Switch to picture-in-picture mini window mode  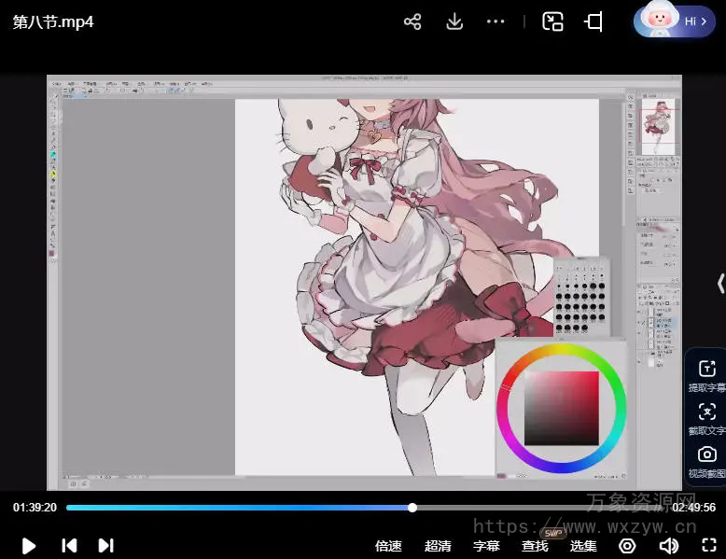tap(553, 21)
